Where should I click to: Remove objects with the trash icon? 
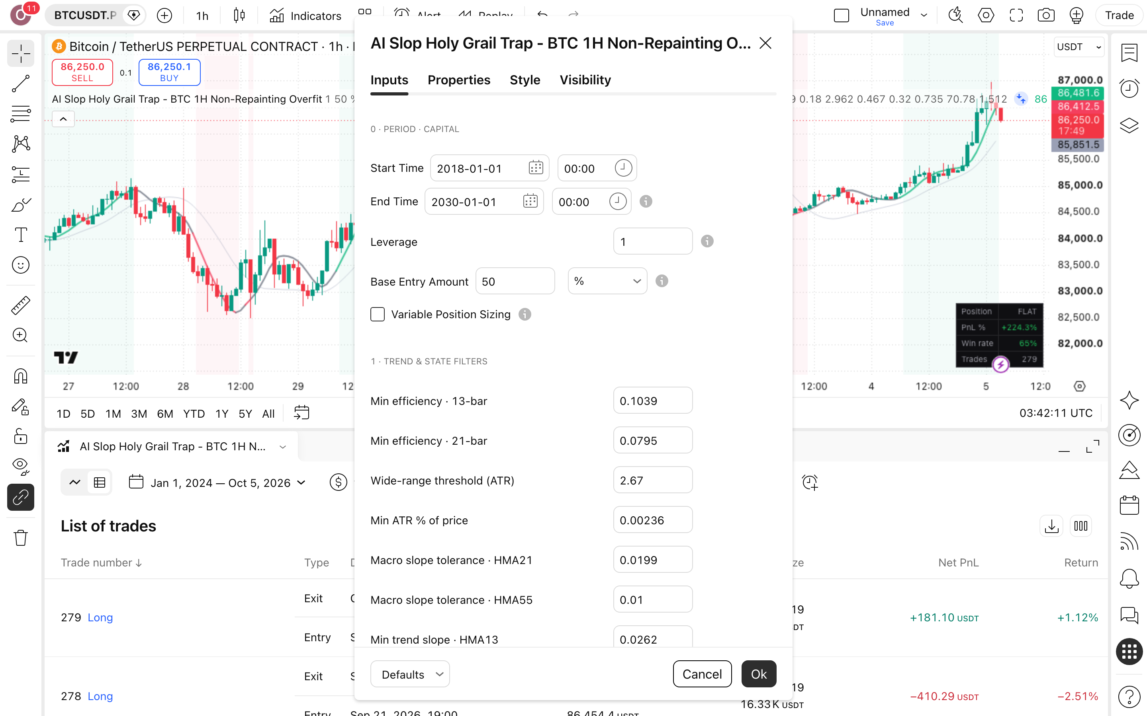point(20,538)
